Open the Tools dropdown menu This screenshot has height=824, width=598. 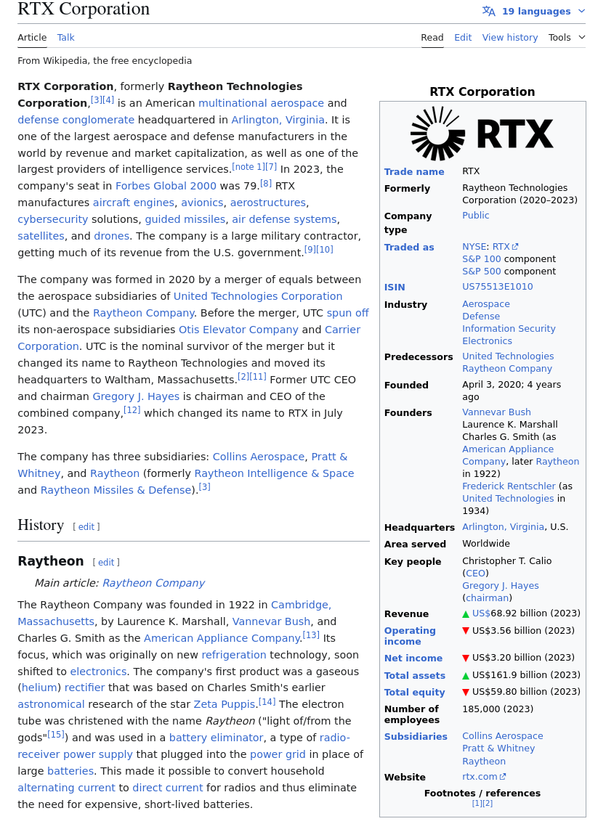click(x=567, y=37)
